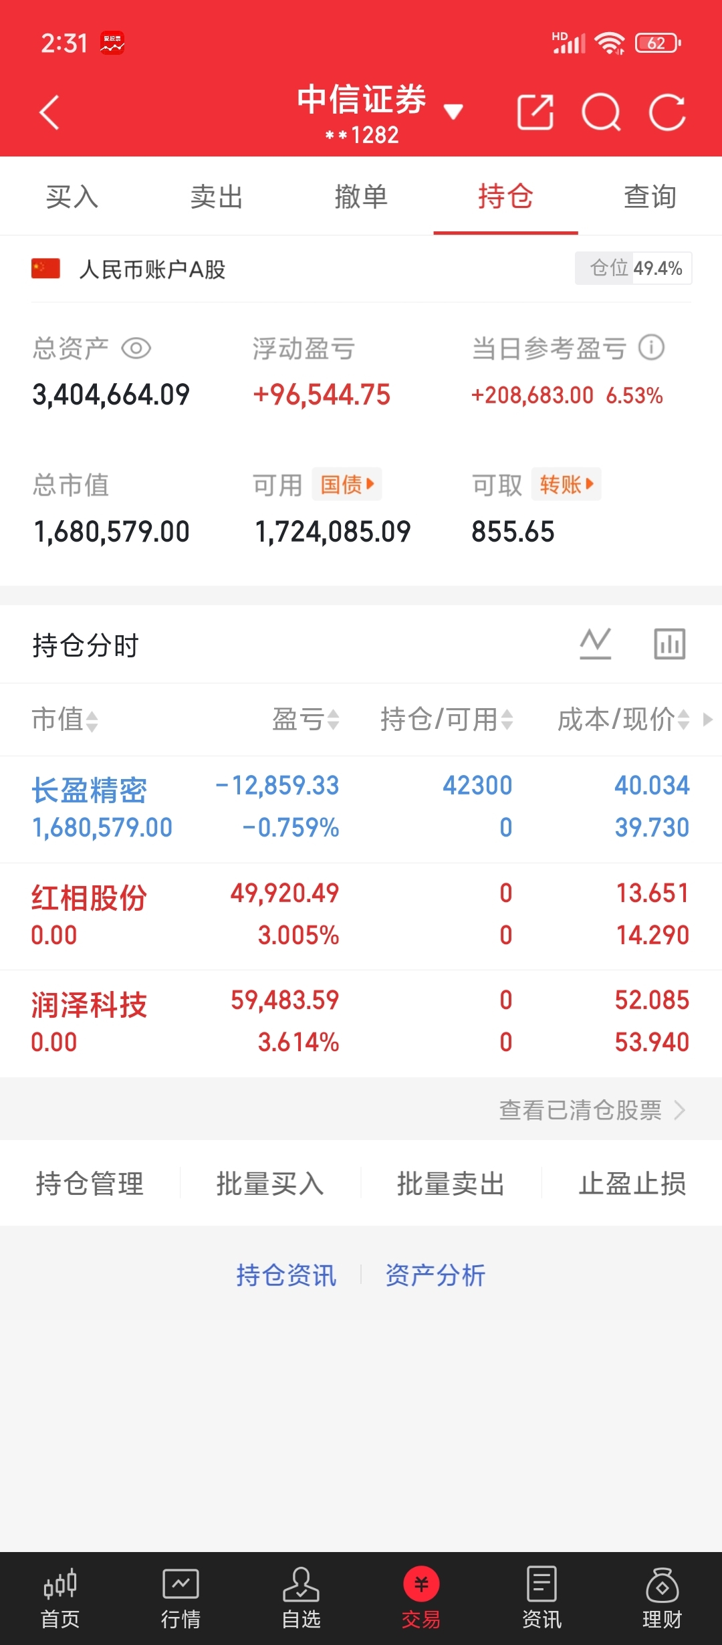Switch to the 买入 tab
The image size is (722, 1645).
tap(72, 197)
